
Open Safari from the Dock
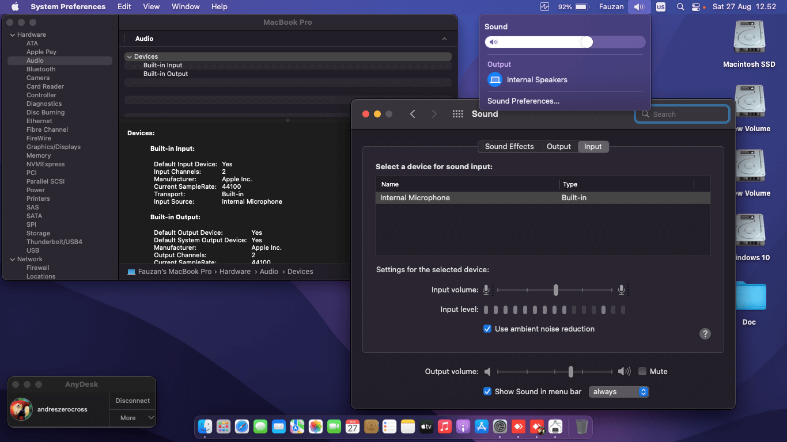click(x=242, y=426)
